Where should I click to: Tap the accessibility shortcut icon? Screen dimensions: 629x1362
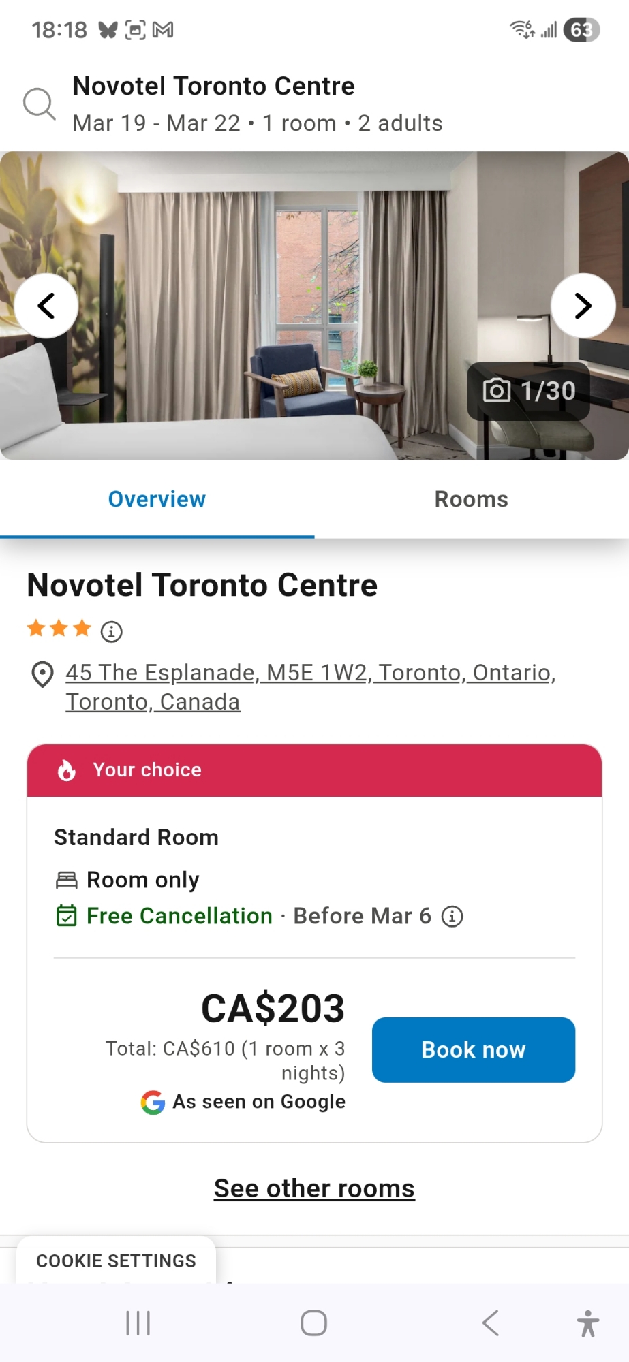587,1323
